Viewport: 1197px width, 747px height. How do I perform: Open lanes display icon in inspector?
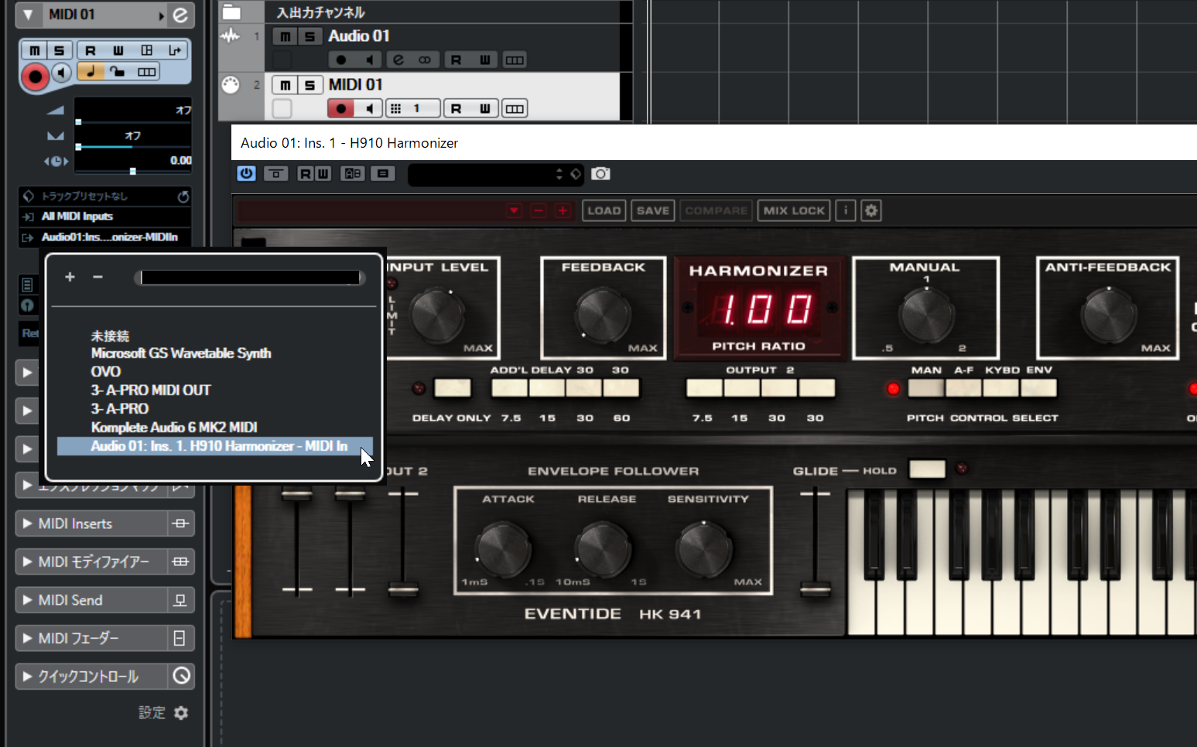pyautogui.click(x=146, y=72)
